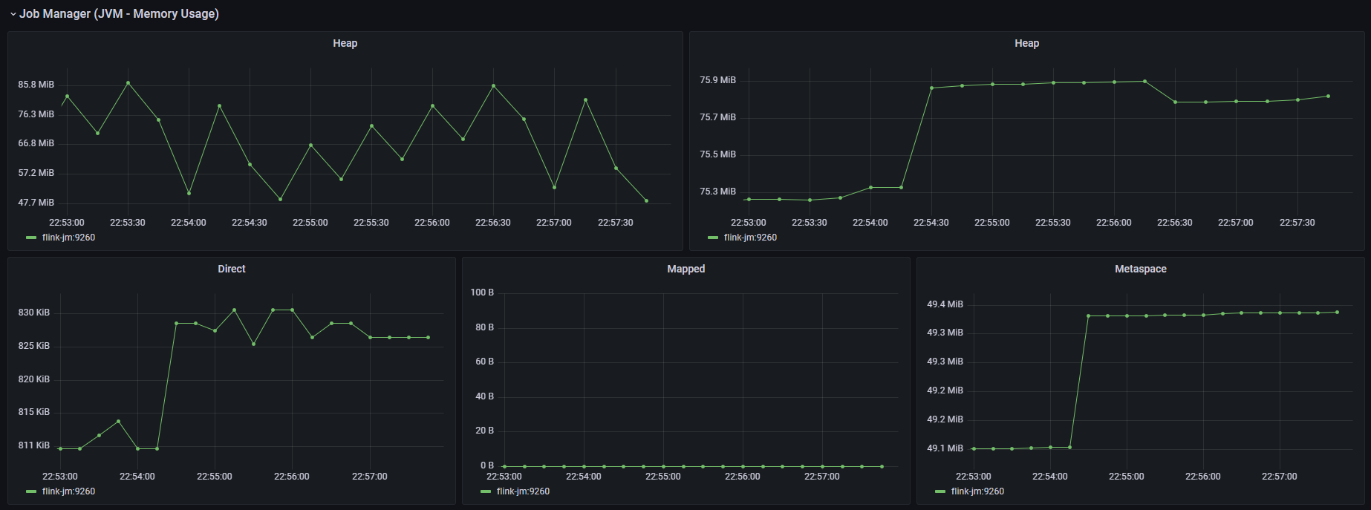Click 22:54:00 time label in Metaspace panel
The width and height of the screenshot is (1371, 510).
coord(1050,477)
